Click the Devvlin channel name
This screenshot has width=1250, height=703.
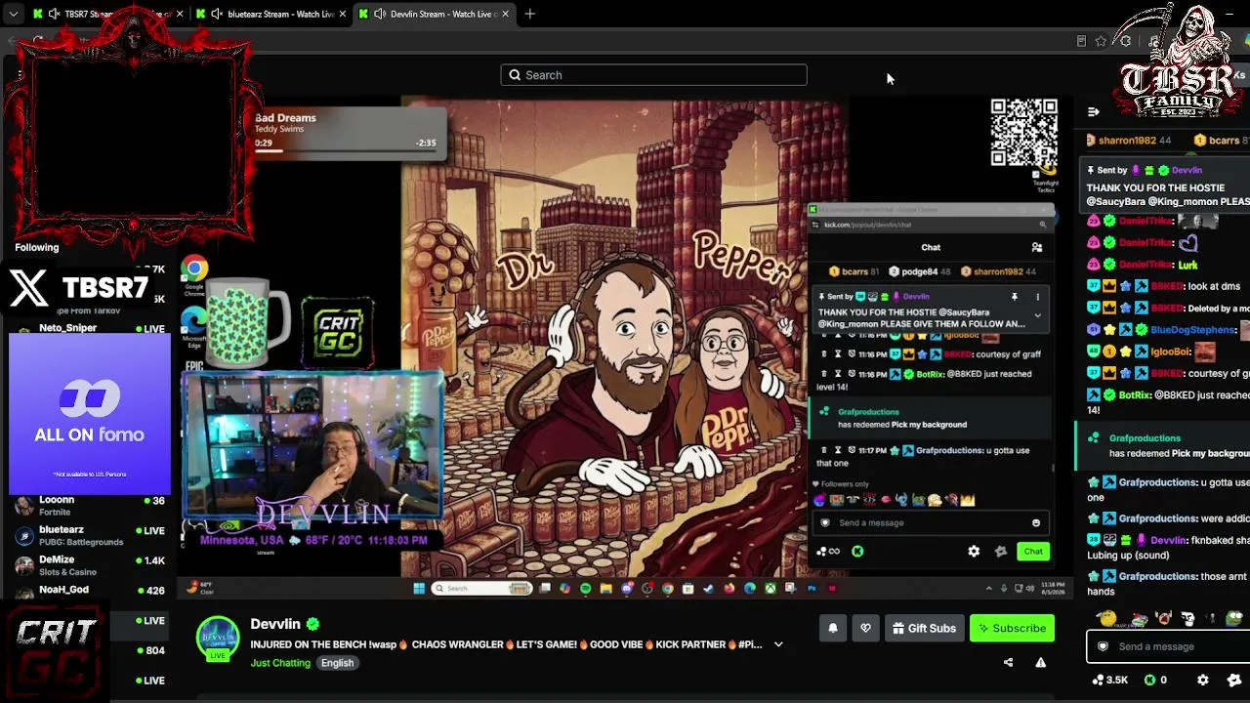point(275,624)
